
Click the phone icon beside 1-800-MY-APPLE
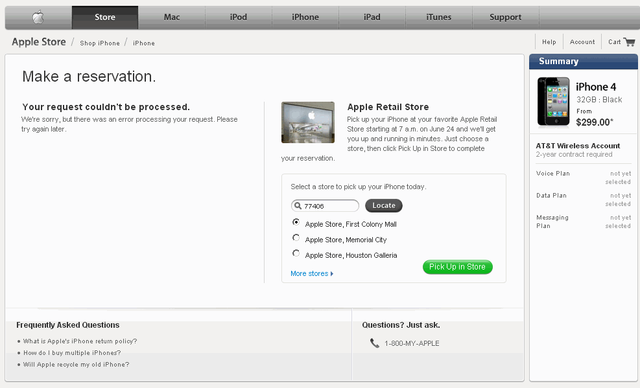click(x=374, y=343)
